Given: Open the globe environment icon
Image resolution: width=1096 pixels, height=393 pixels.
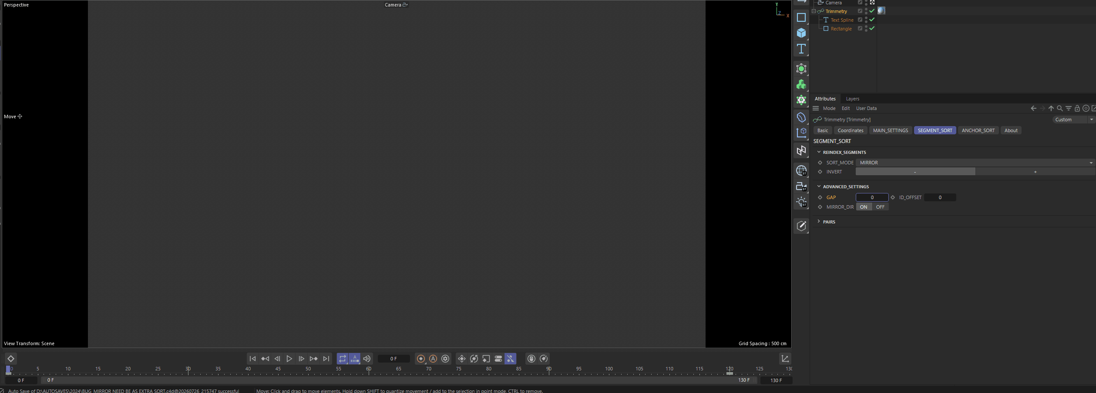Looking at the screenshot, I should (801, 170).
